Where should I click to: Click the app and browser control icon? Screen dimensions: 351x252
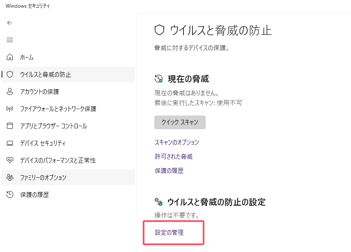9,126
